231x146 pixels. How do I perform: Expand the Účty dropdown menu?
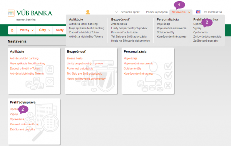[45, 30]
